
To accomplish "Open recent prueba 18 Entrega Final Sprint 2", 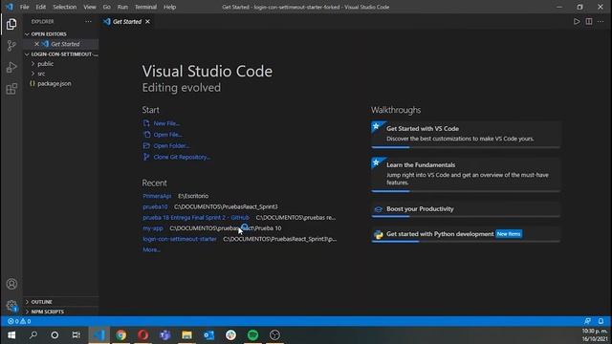I will [x=196, y=218].
